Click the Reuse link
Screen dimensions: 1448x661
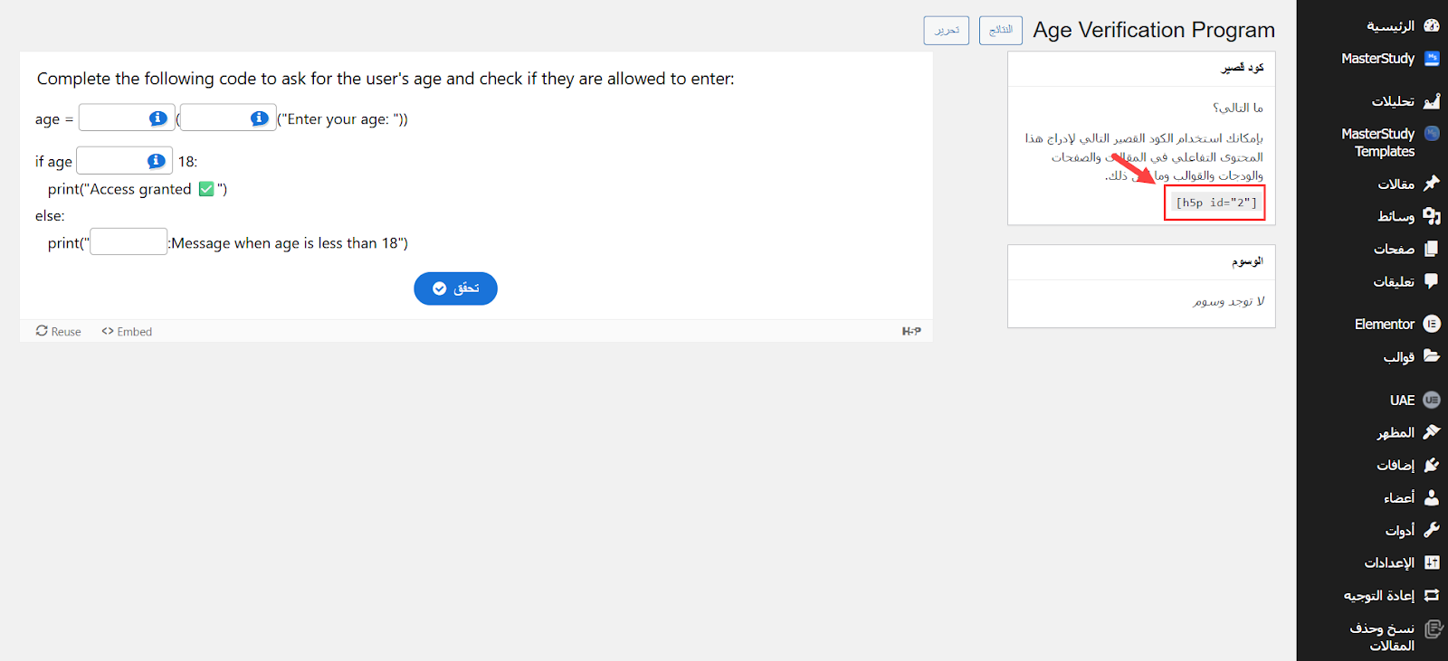click(x=59, y=332)
